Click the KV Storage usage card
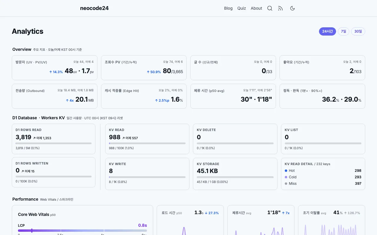 pyautogui.click(x=235, y=173)
